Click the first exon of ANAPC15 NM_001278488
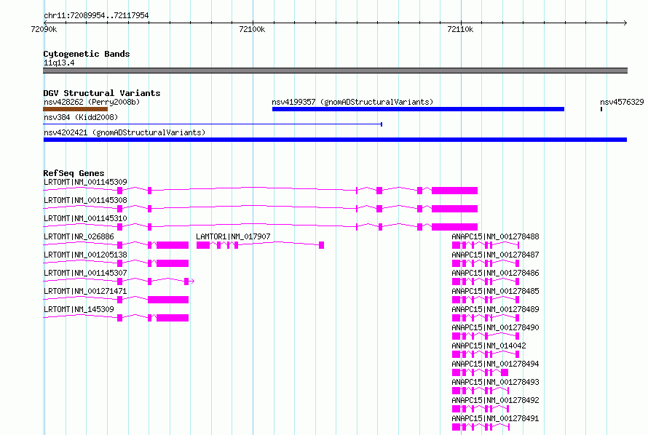The image size is (648, 435). (x=457, y=245)
